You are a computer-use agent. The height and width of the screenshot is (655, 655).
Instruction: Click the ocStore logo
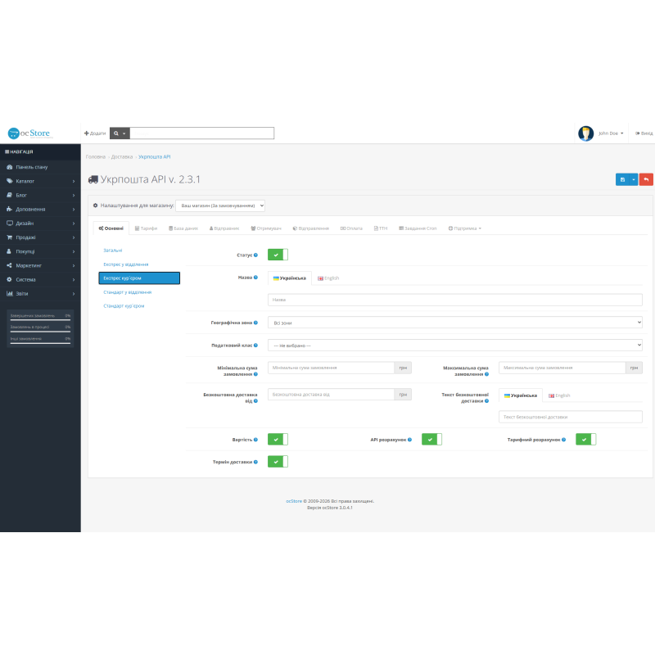pos(29,133)
